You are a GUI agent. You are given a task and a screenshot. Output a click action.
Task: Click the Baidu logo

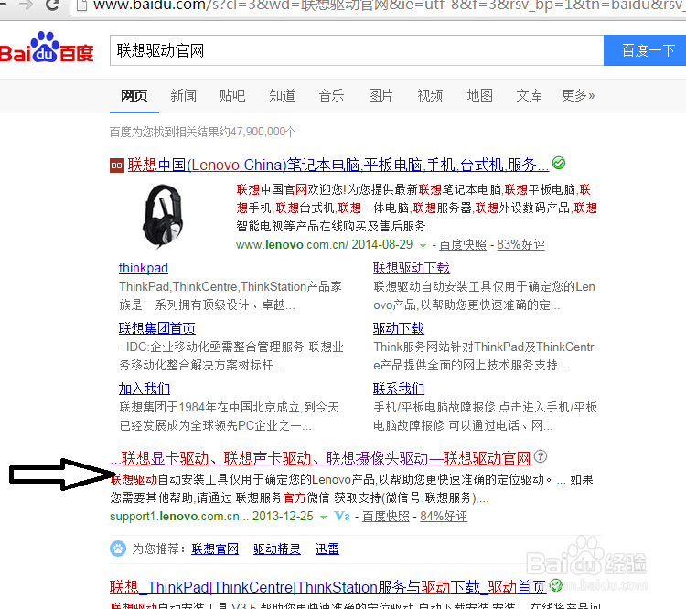[47, 48]
